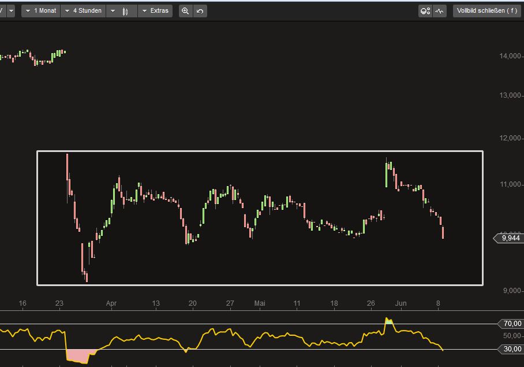Click the indicator wave line icon
Image resolution: width=524 pixels, height=367 pixels.
[x=440, y=11]
